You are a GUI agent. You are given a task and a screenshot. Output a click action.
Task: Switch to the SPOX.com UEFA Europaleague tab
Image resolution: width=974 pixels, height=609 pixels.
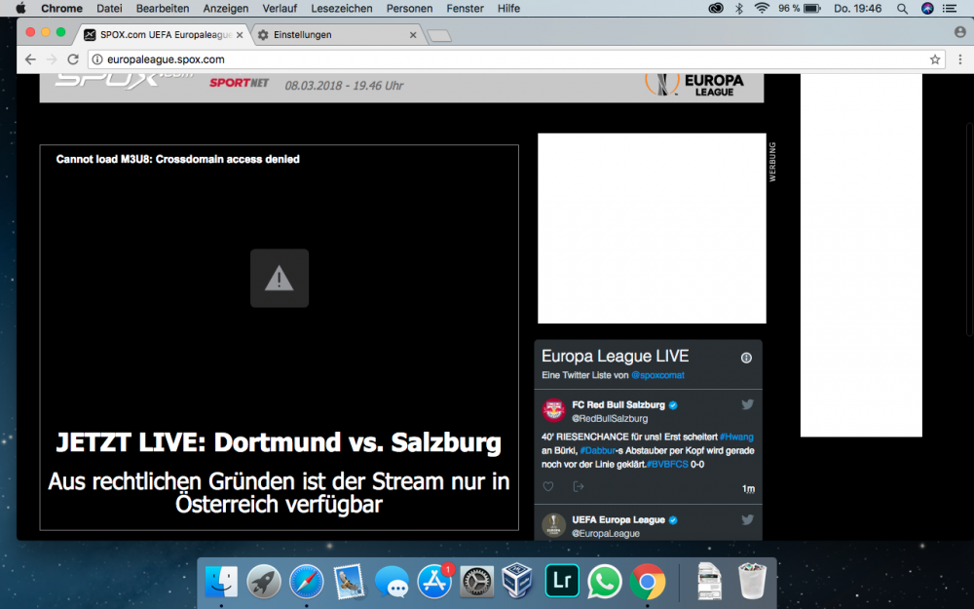click(164, 35)
